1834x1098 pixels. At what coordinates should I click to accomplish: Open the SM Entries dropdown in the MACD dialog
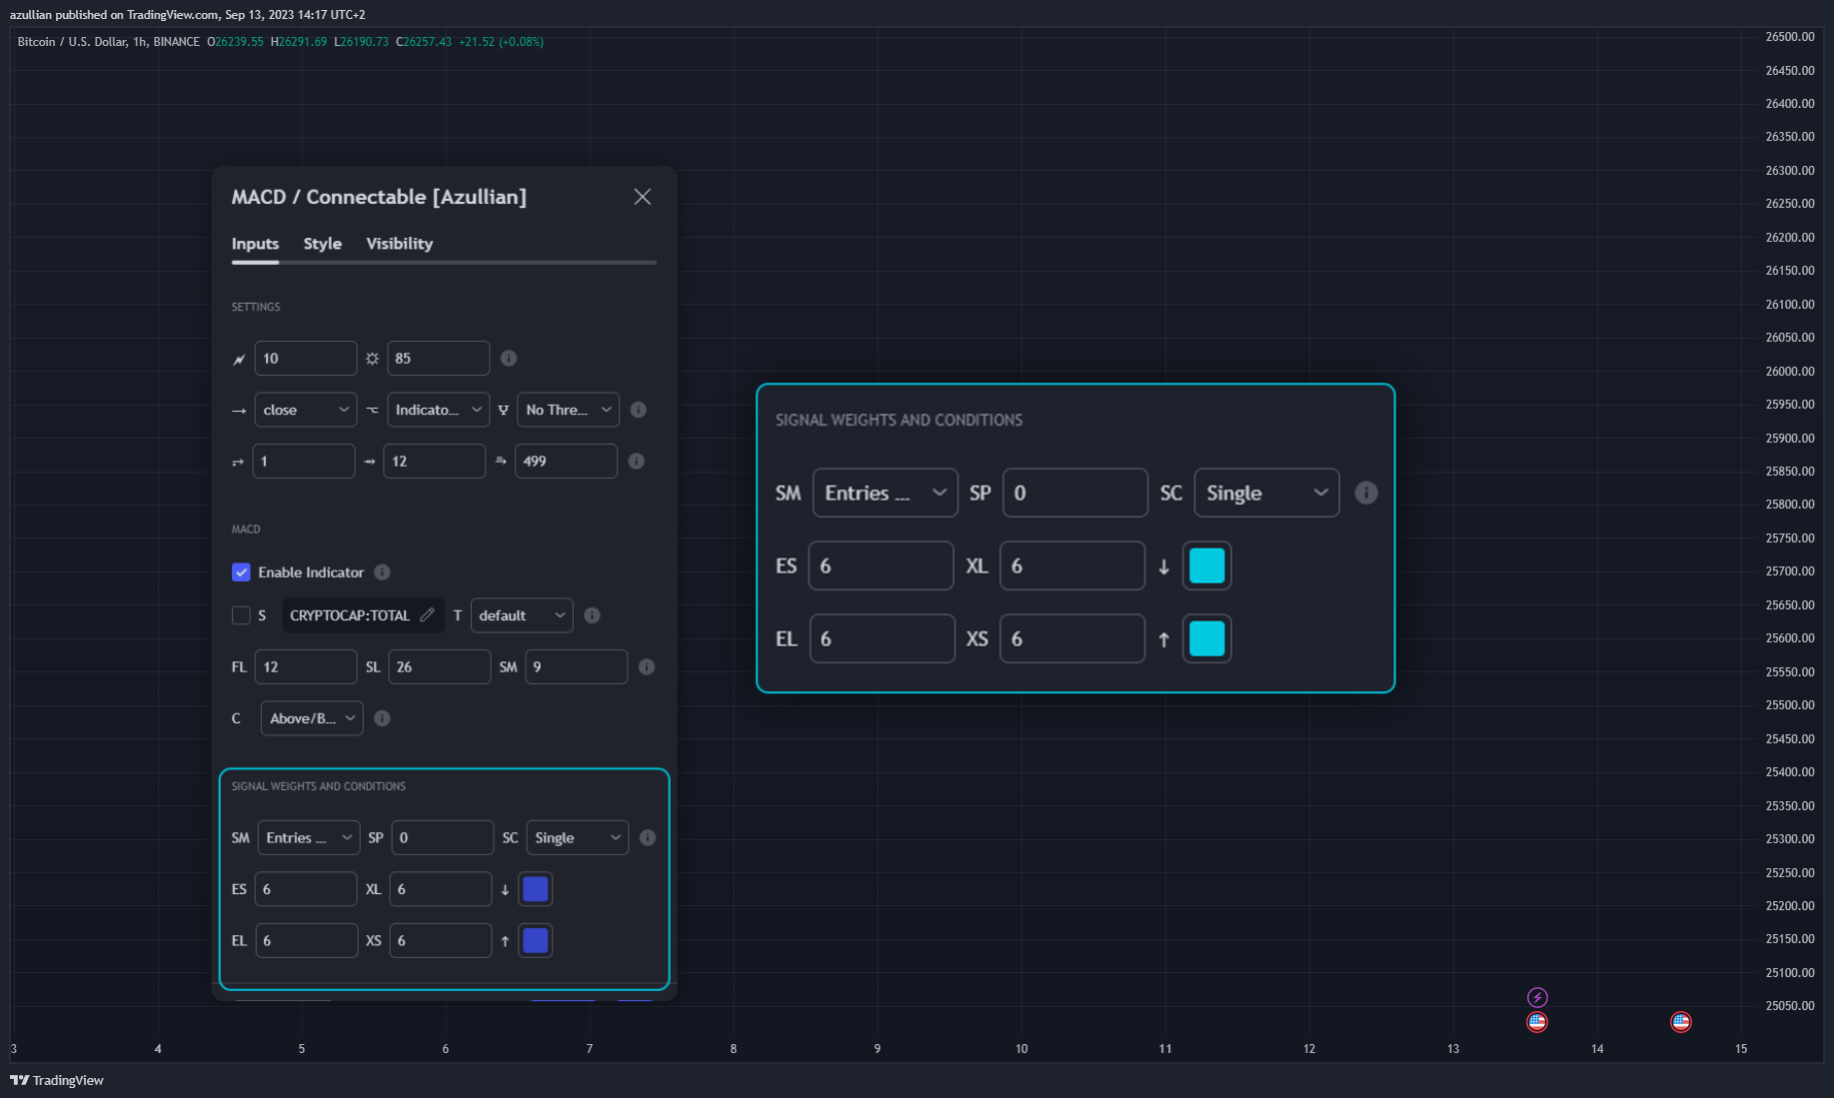[x=309, y=837]
